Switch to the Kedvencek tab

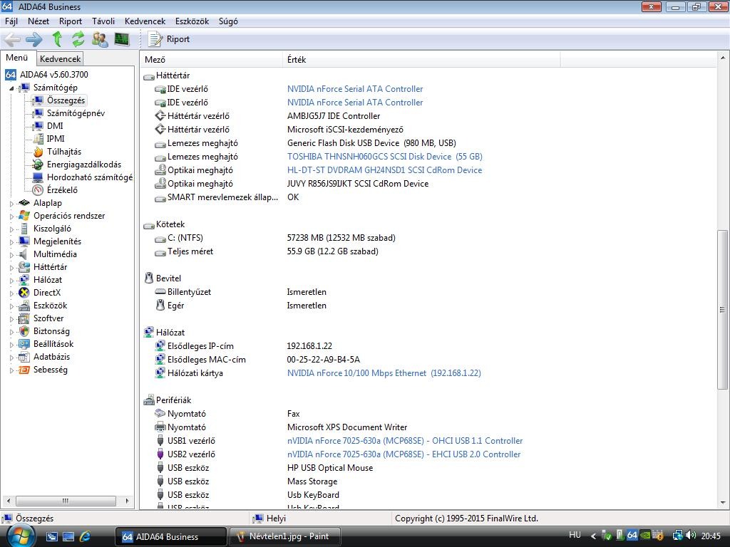click(x=60, y=58)
